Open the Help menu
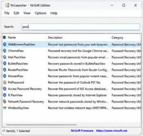This screenshot has width=143, height=136. click(x=54, y=13)
